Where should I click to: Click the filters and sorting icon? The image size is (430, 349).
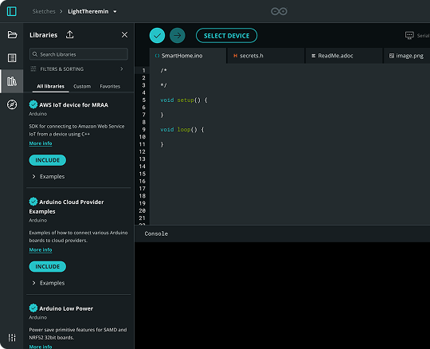click(x=33, y=69)
